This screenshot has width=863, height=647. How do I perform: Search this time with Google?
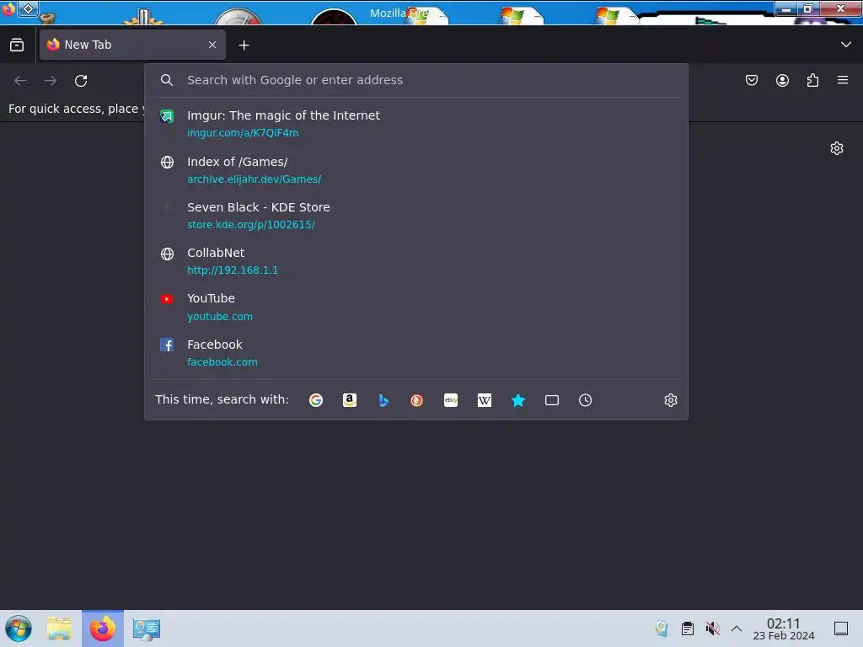pos(316,400)
